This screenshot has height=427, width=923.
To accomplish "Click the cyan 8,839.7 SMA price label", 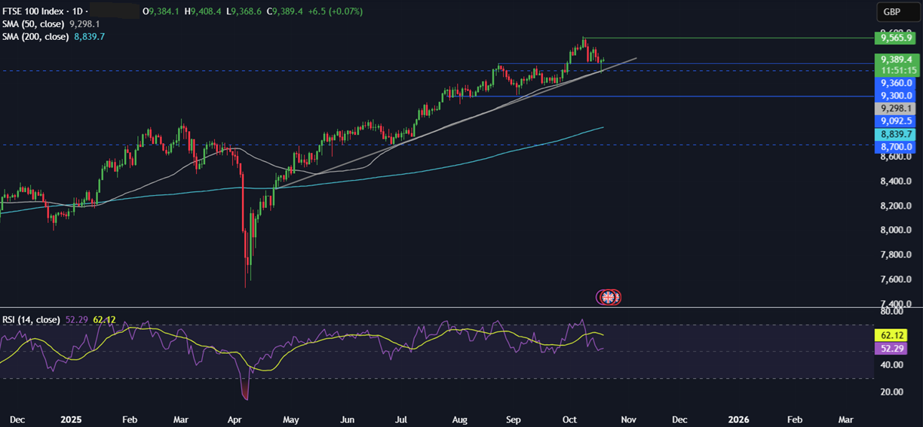I will pos(895,133).
